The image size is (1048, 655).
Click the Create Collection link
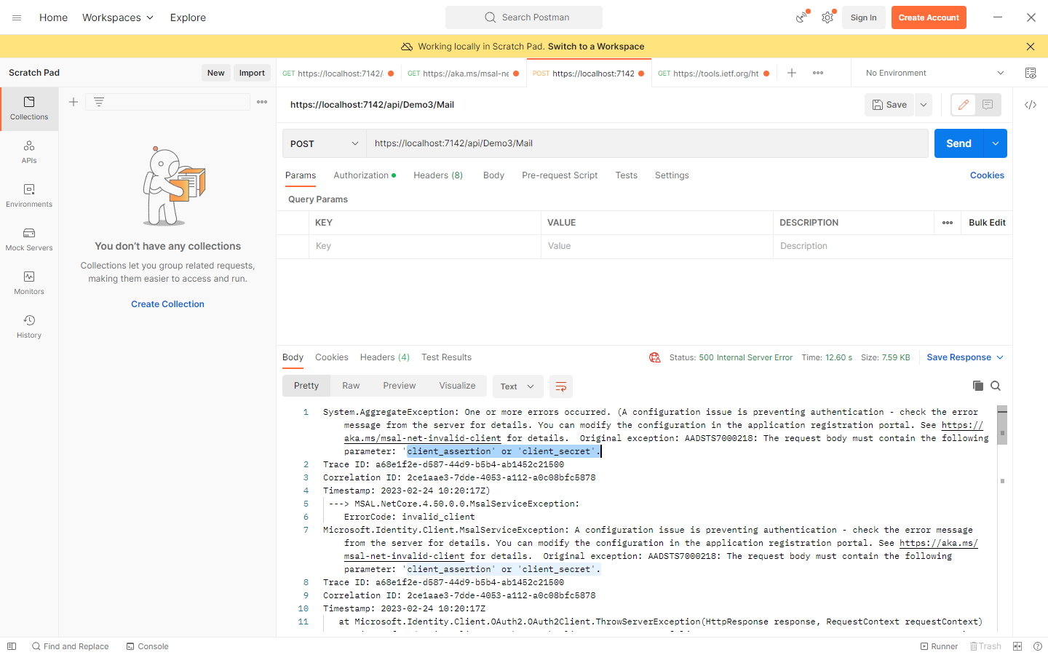click(167, 304)
